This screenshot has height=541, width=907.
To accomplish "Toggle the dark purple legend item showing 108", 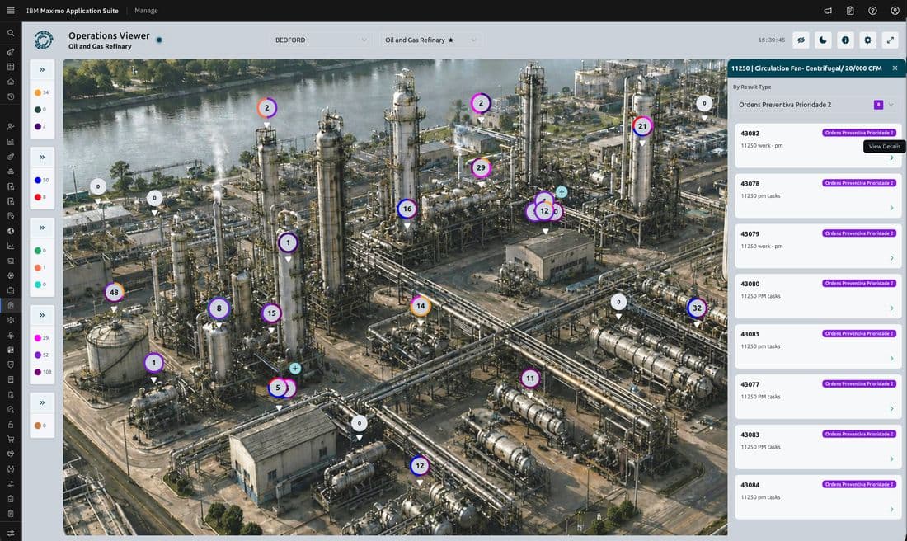I will click(43, 372).
